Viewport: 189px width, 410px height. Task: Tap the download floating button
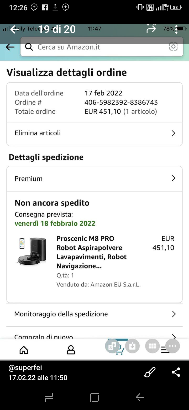point(132,346)
